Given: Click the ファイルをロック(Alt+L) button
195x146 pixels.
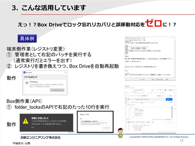Looking at the screenshot, I should click(x=57, y=90).
